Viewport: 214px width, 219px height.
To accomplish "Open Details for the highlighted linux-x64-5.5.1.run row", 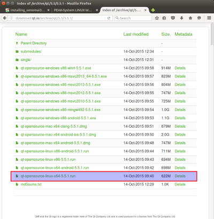I will tap(180, 176).
